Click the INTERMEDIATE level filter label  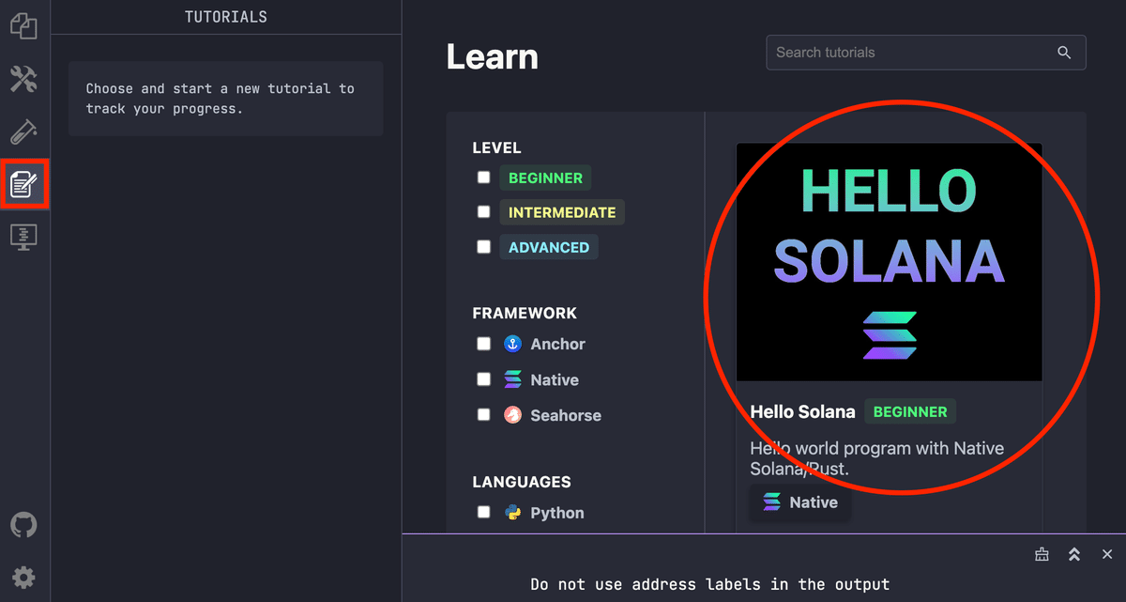[562, 212]
